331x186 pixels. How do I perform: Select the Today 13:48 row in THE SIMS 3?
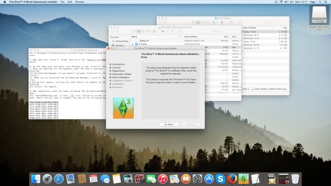[x=265, y=32]
